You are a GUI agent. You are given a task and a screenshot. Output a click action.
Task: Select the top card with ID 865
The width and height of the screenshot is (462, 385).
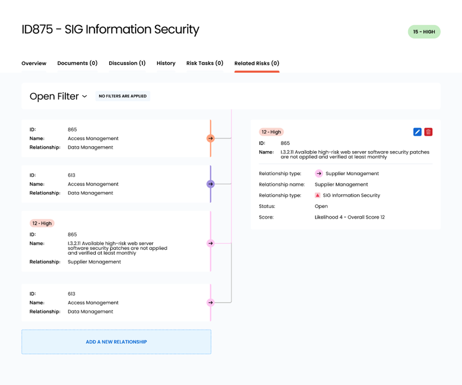click(x=116, y=138)
